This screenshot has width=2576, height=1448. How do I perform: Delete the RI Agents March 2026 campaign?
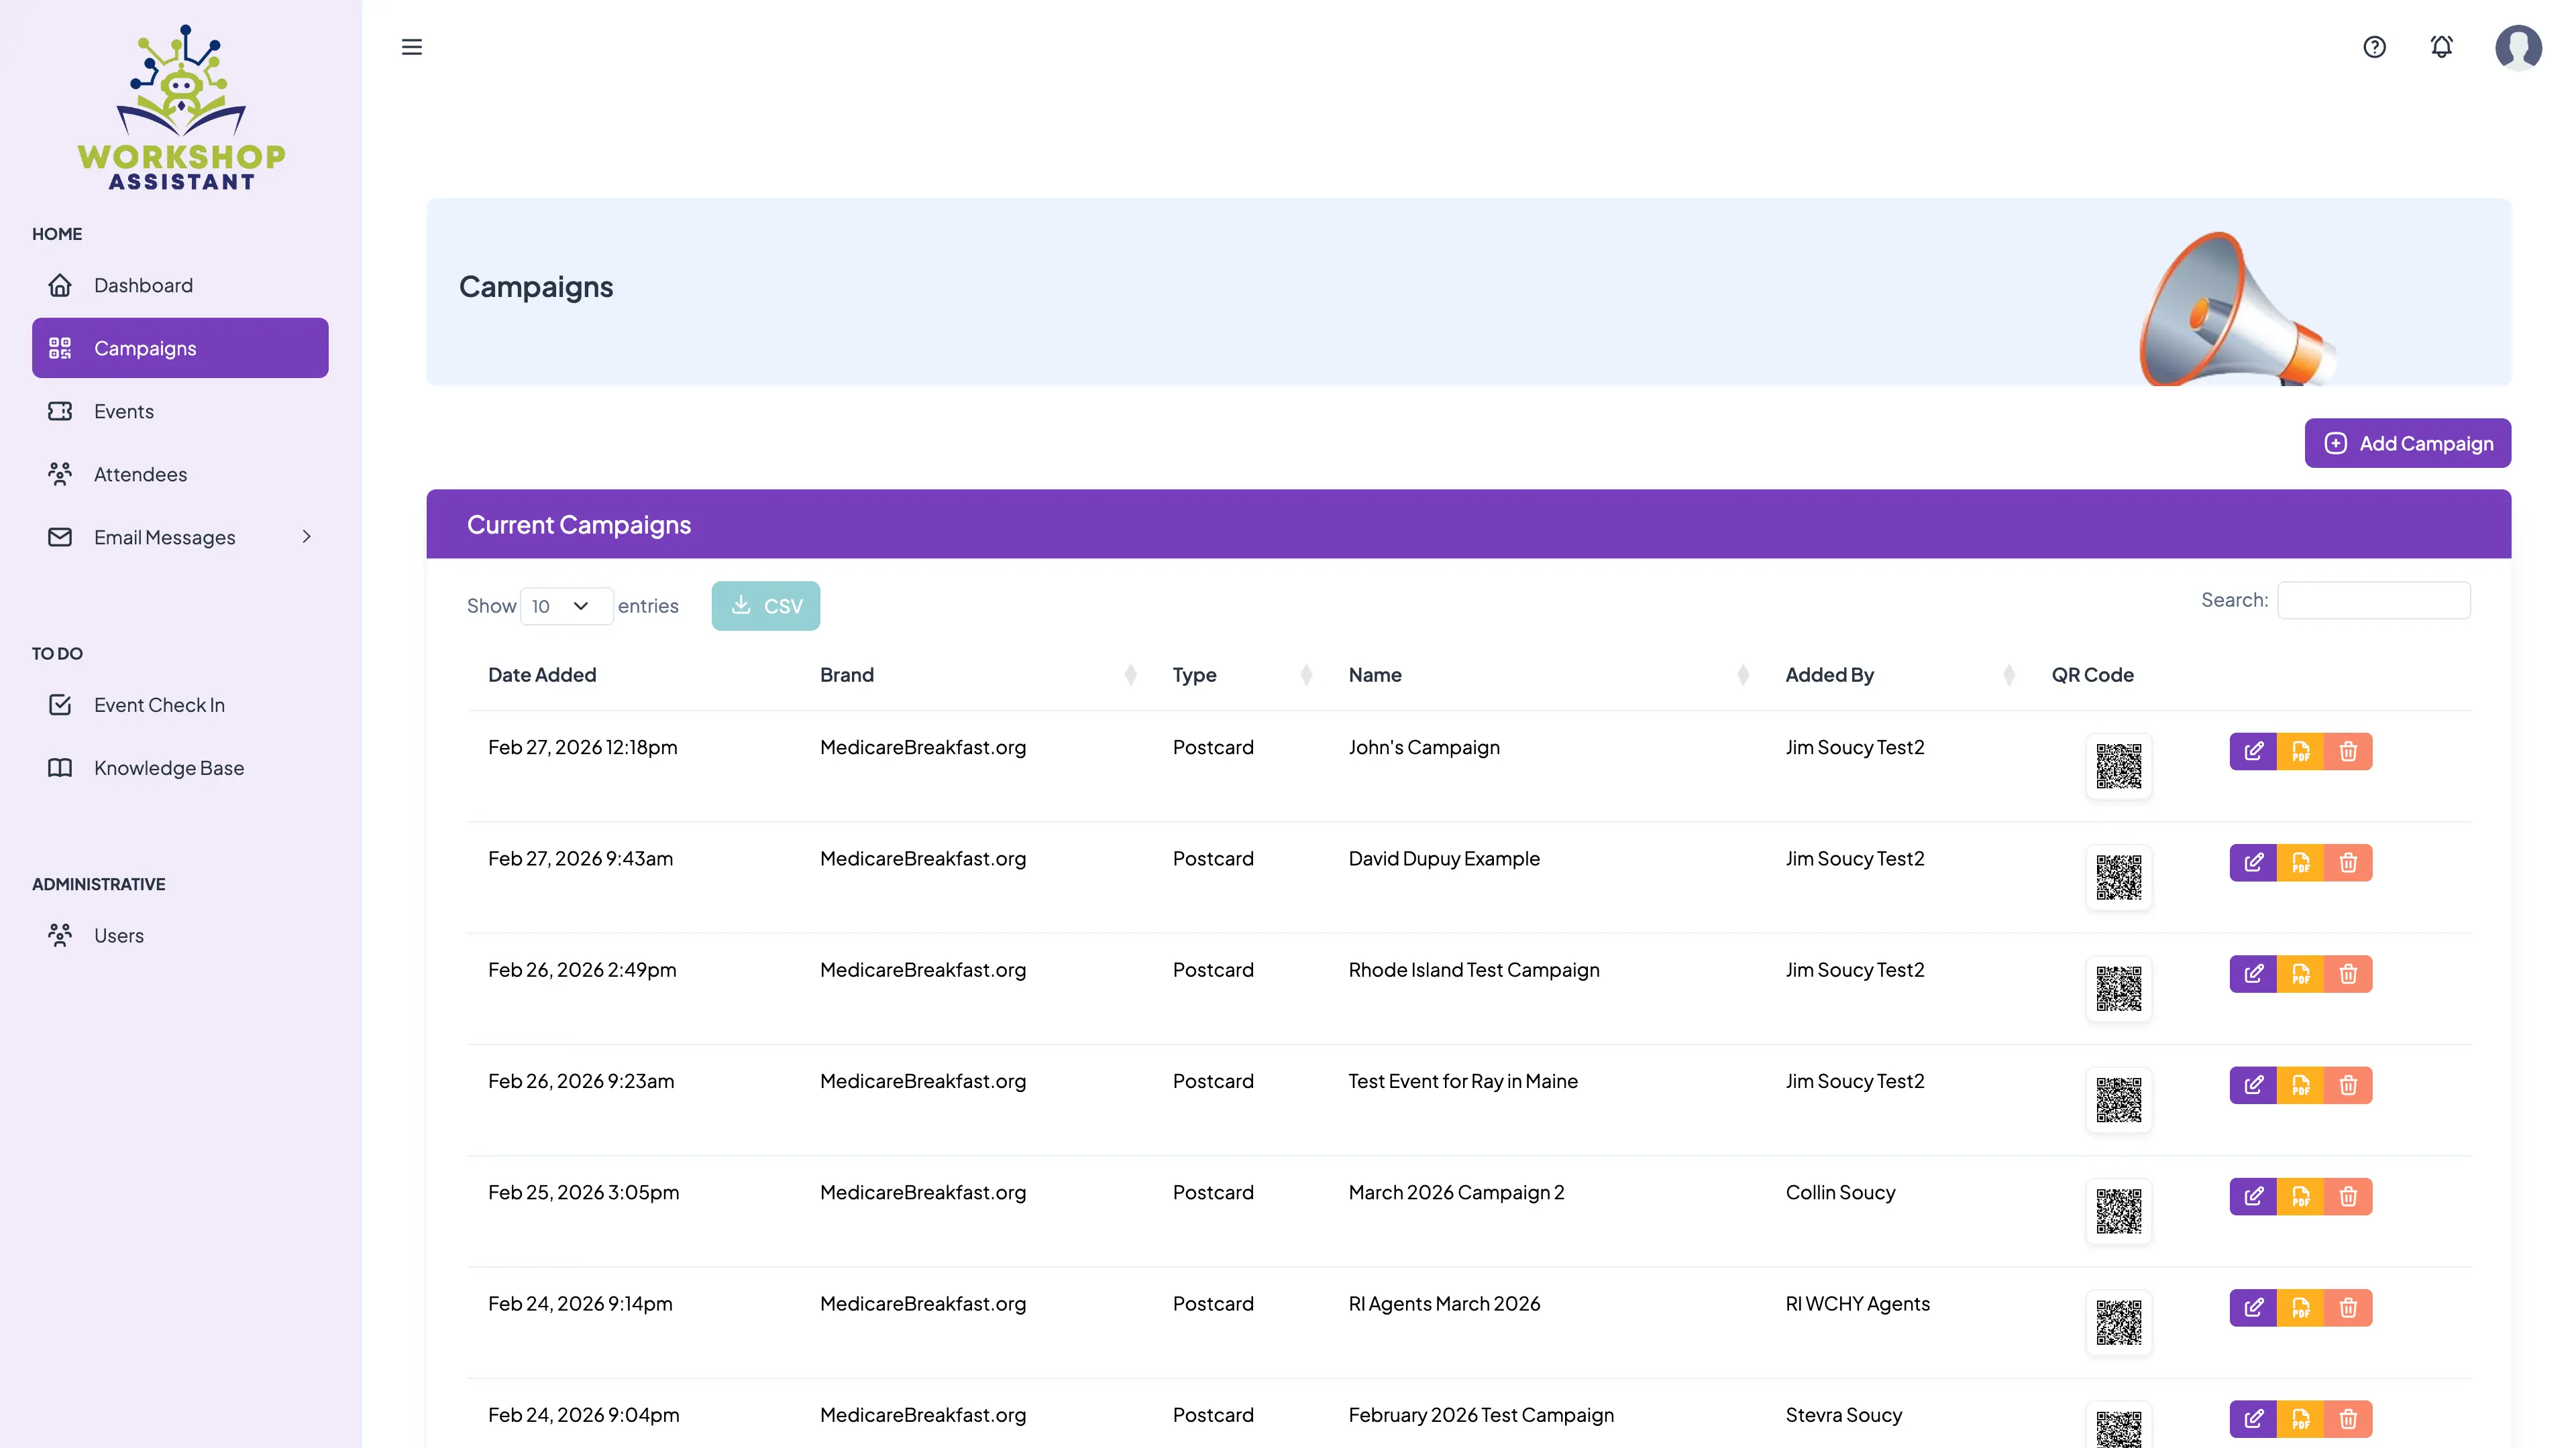[x=2348, y=1307]
